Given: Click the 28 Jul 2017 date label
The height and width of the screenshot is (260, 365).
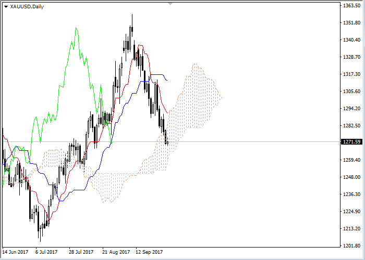Looking at the screenshot, I should (x=81, y=252).
